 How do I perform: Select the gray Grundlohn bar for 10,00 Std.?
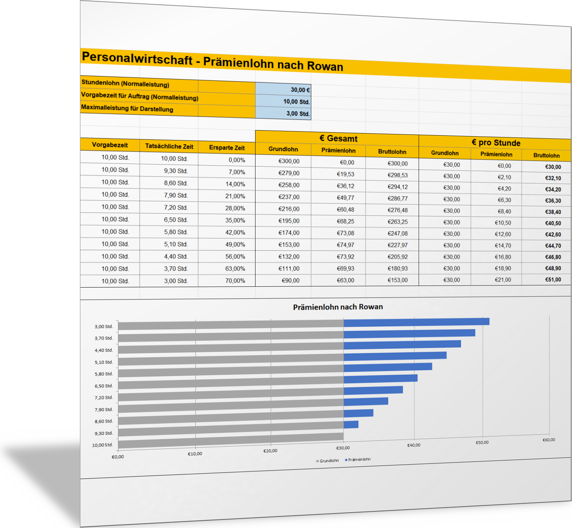(231, 441)
